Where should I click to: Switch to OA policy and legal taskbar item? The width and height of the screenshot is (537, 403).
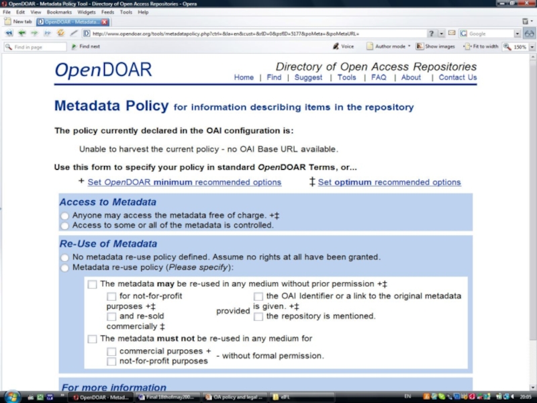pos(234,397)
